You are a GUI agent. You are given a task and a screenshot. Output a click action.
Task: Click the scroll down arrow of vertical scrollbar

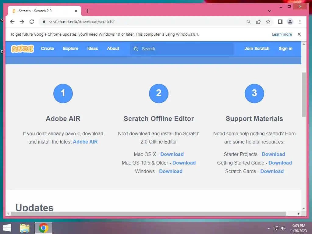click(304, 208)
